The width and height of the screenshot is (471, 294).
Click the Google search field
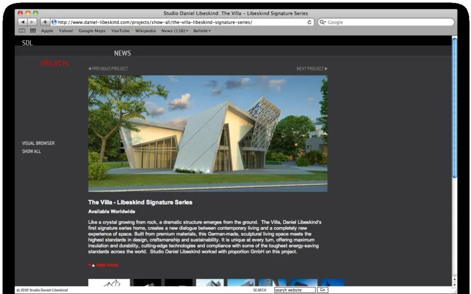[x=386, y=22]
